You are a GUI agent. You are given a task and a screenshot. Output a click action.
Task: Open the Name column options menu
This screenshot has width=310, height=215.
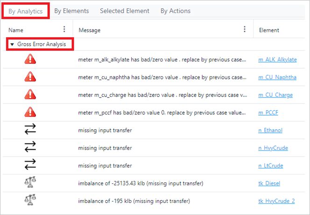[x=64, y=30]
